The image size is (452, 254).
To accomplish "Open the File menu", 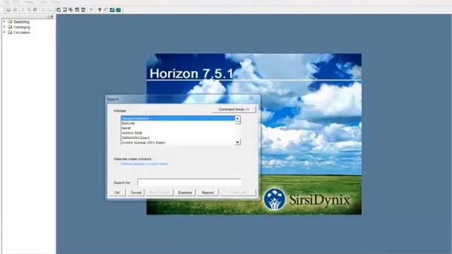I will 6,2.
